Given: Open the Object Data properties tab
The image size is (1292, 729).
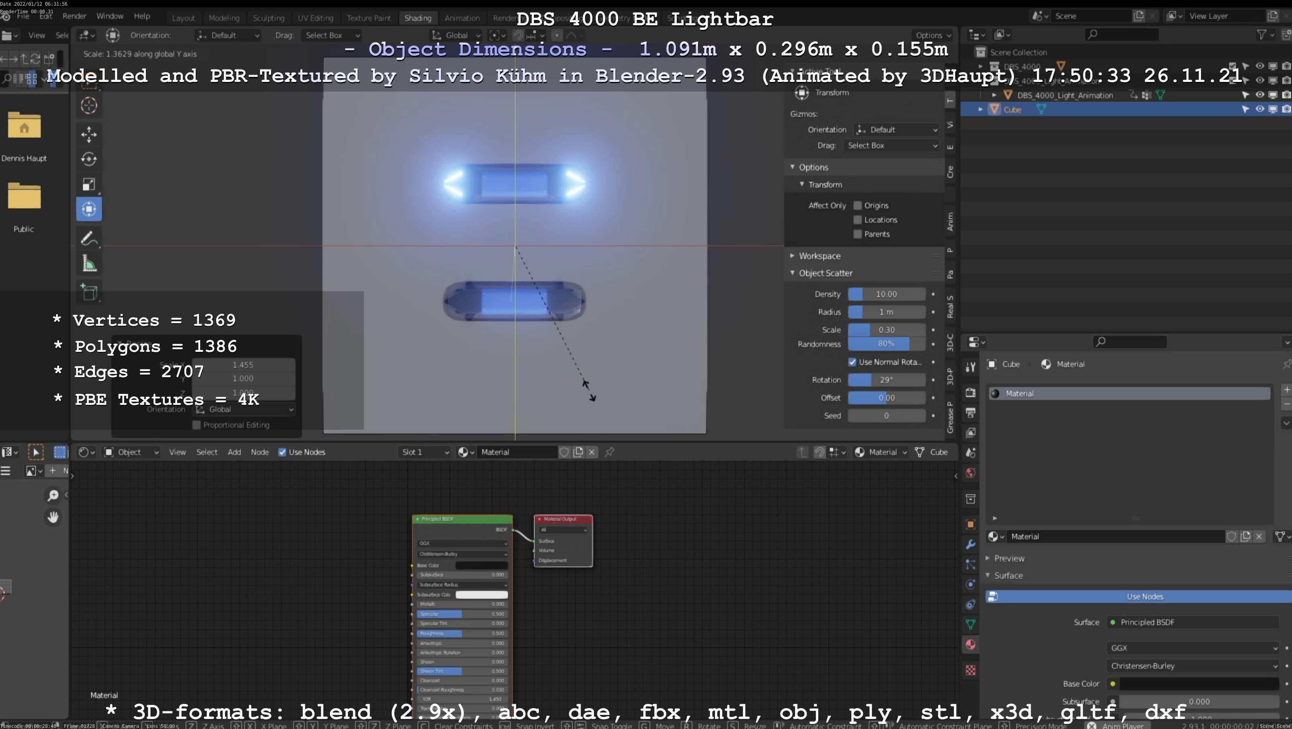Looking at the screenshot, I should click(x=971, y=624).
